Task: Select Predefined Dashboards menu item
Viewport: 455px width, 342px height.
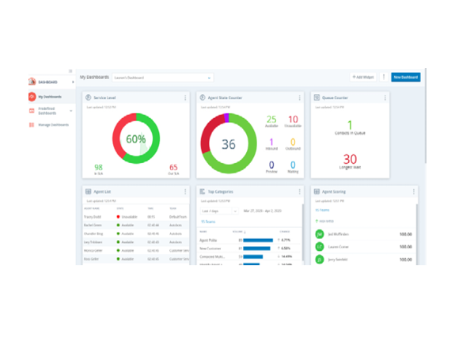Action: [51, 111]
